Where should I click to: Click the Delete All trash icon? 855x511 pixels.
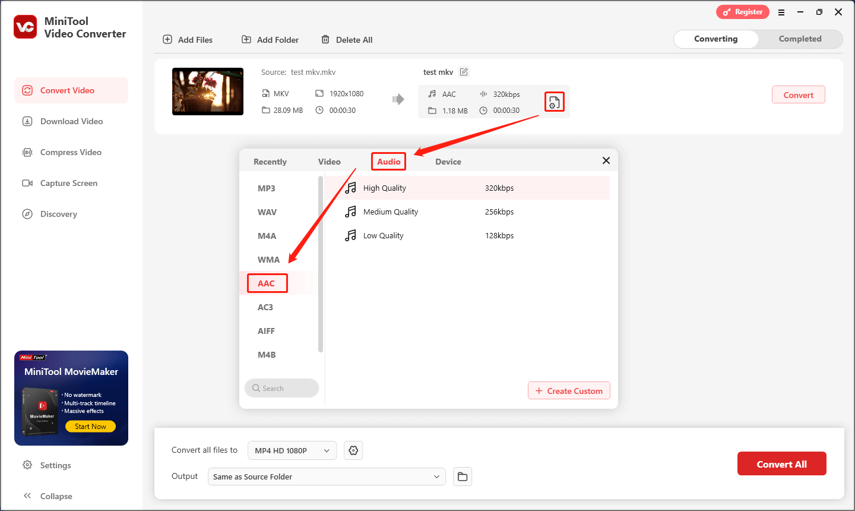pos(325,39)
